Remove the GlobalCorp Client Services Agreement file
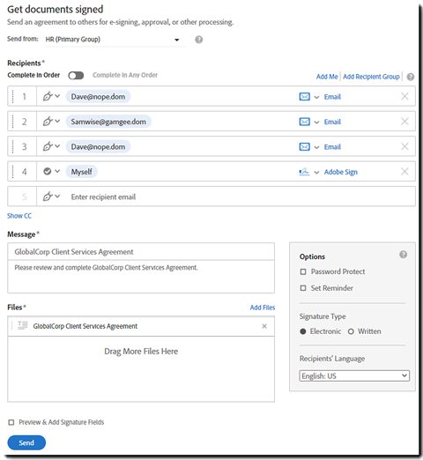 tap(264, 326)
